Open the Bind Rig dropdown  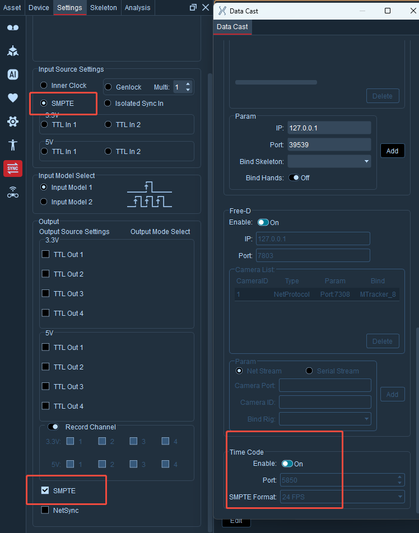click(x=325, y=419)
